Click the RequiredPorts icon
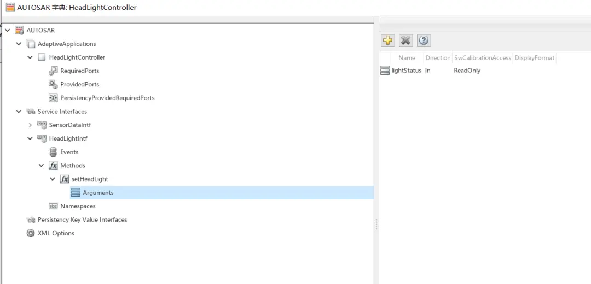Viewport: 591px width, 284px height. tap(53, 71)
